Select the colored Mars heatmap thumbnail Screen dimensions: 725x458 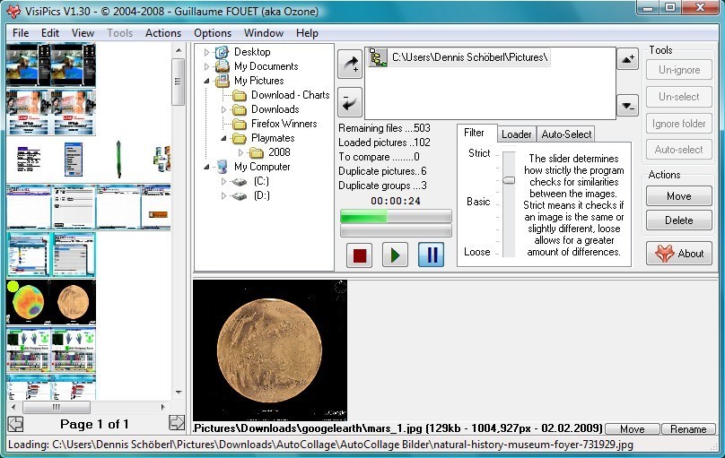29,303
